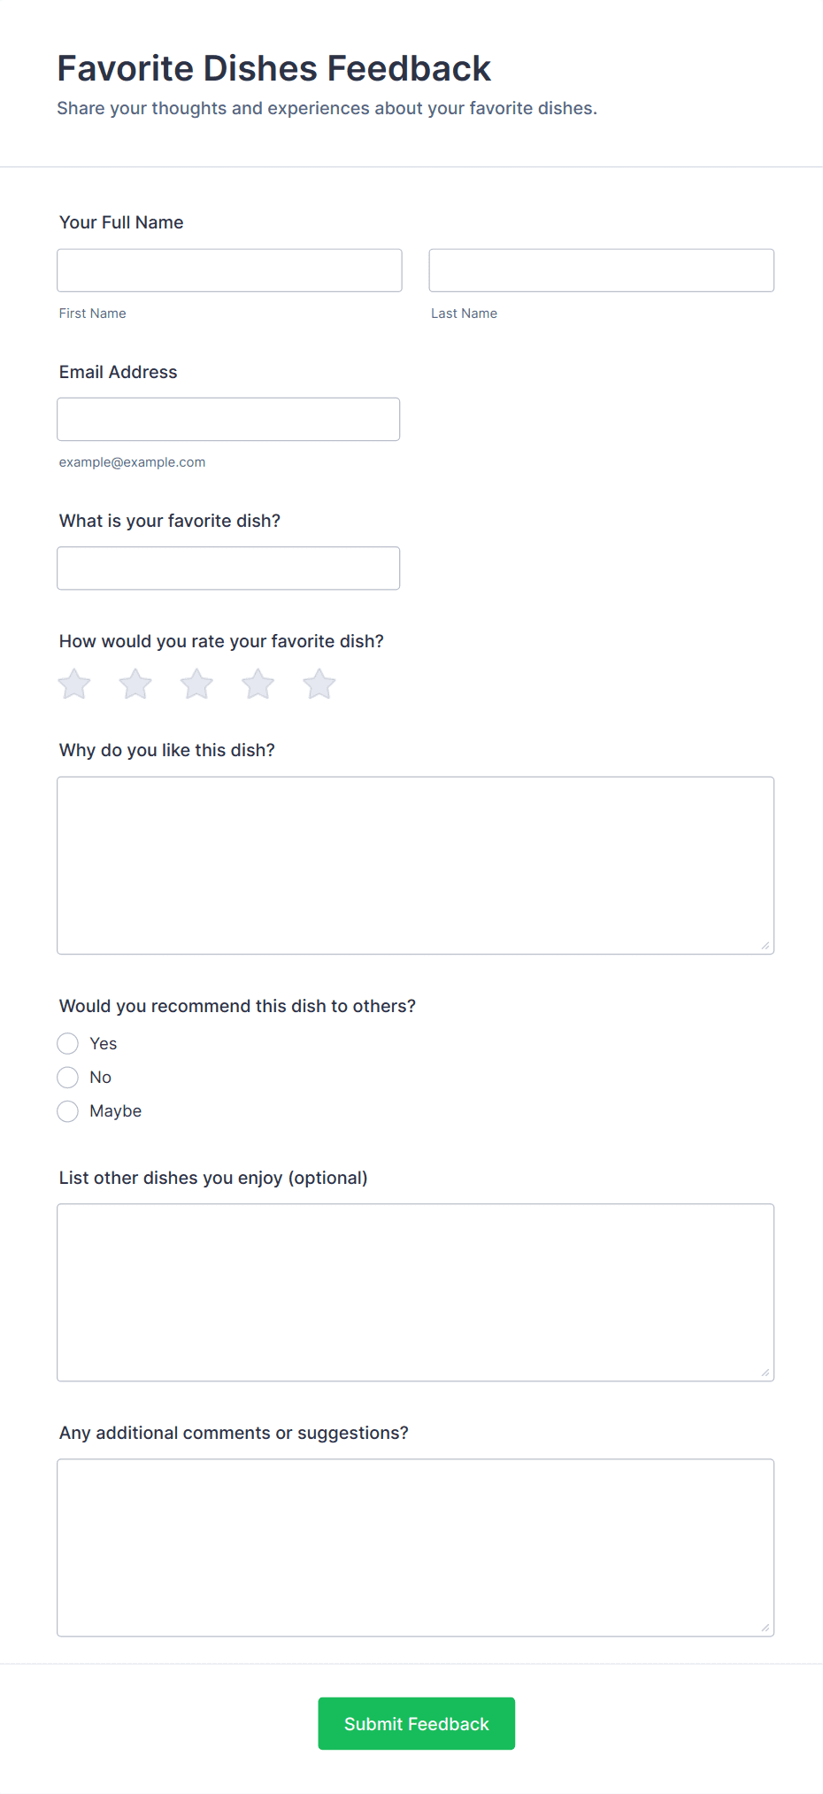Click resize handle of other dishes textarea
Viewport: 823px width, 1794px height.
pyautogui.click(x=765, y=1373)
